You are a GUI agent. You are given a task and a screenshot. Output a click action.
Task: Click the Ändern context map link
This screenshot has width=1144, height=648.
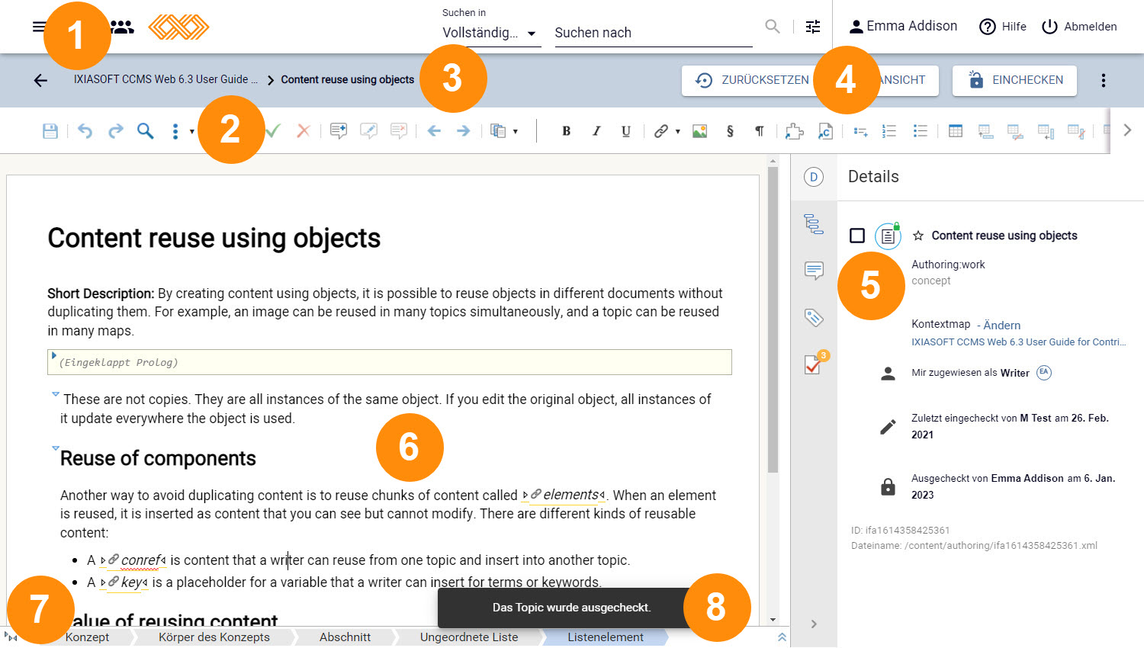[x=1001, y=325]
